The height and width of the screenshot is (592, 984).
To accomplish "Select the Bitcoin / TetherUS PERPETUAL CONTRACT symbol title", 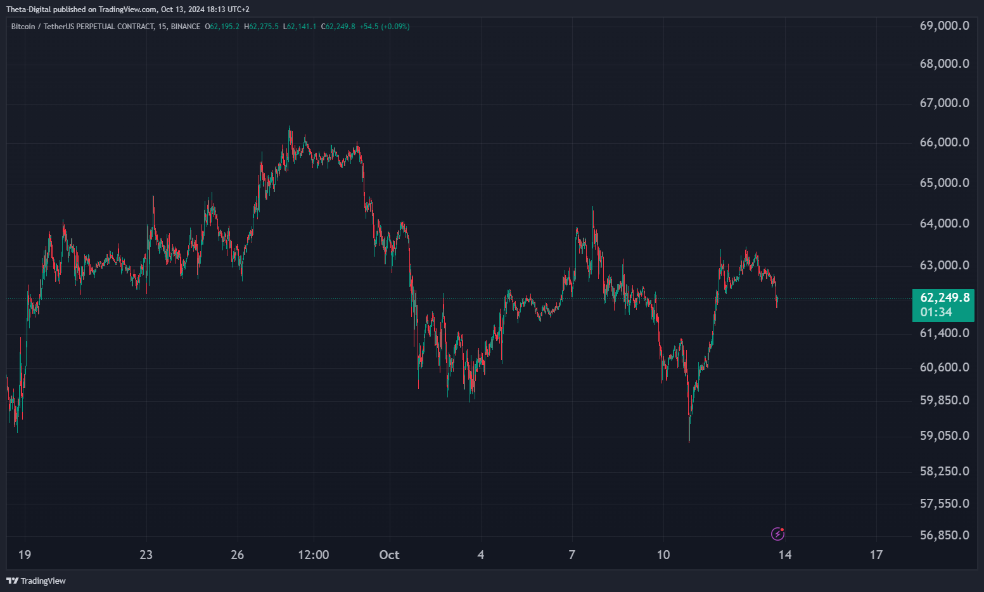I will pyautogui.click(x=82, y=27).
